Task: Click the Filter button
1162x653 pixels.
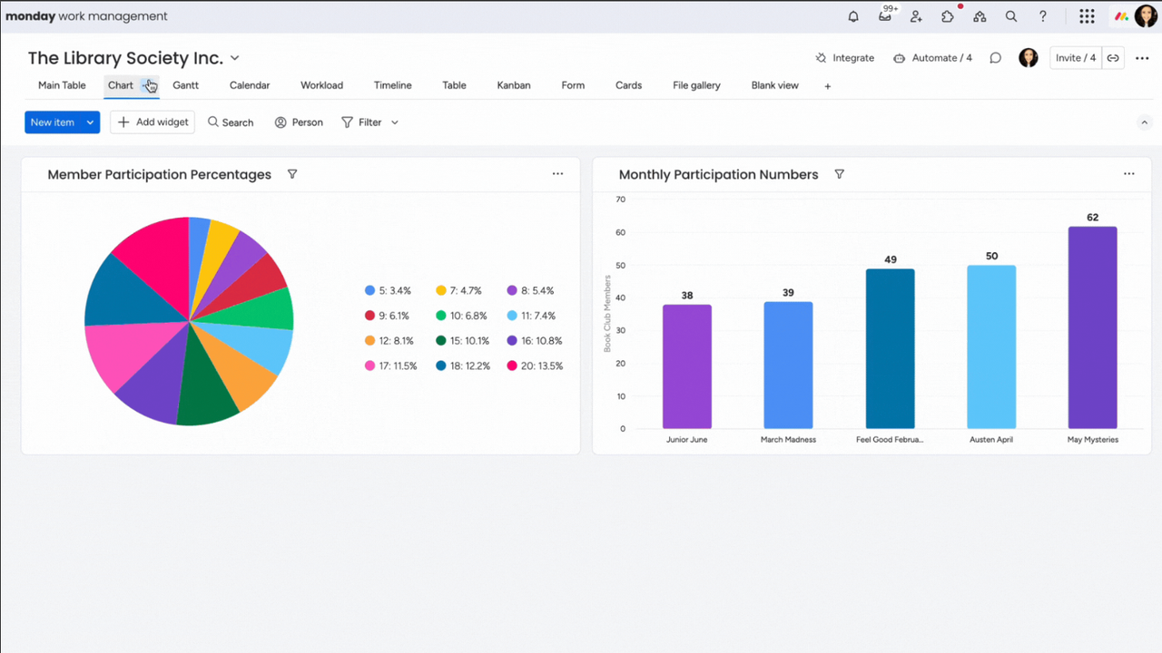Action: click(x=361, y=122)
